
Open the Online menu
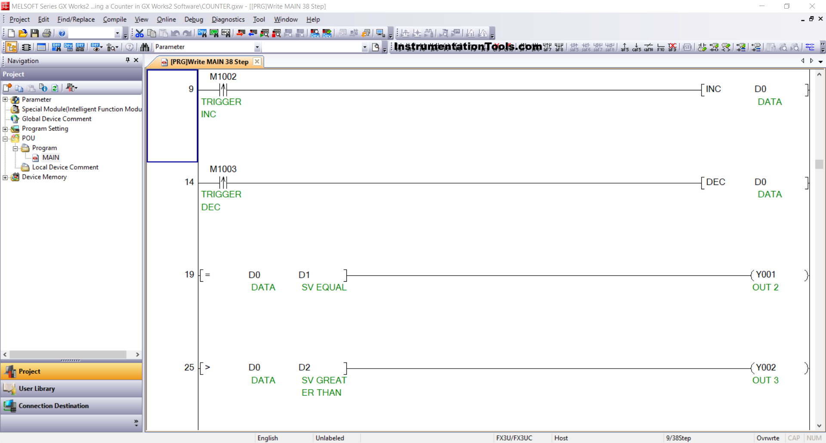point(166,19)
